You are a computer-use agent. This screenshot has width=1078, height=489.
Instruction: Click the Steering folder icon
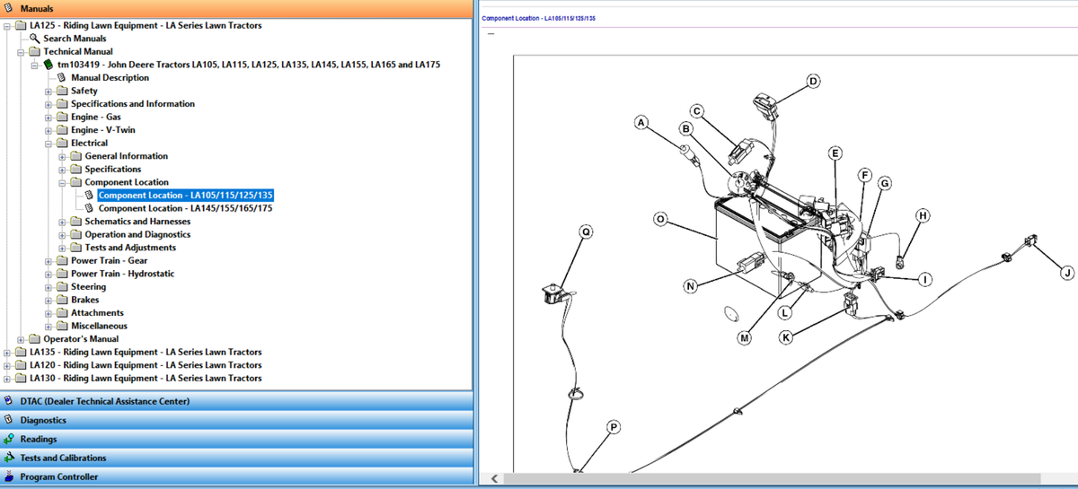[62, 287]
